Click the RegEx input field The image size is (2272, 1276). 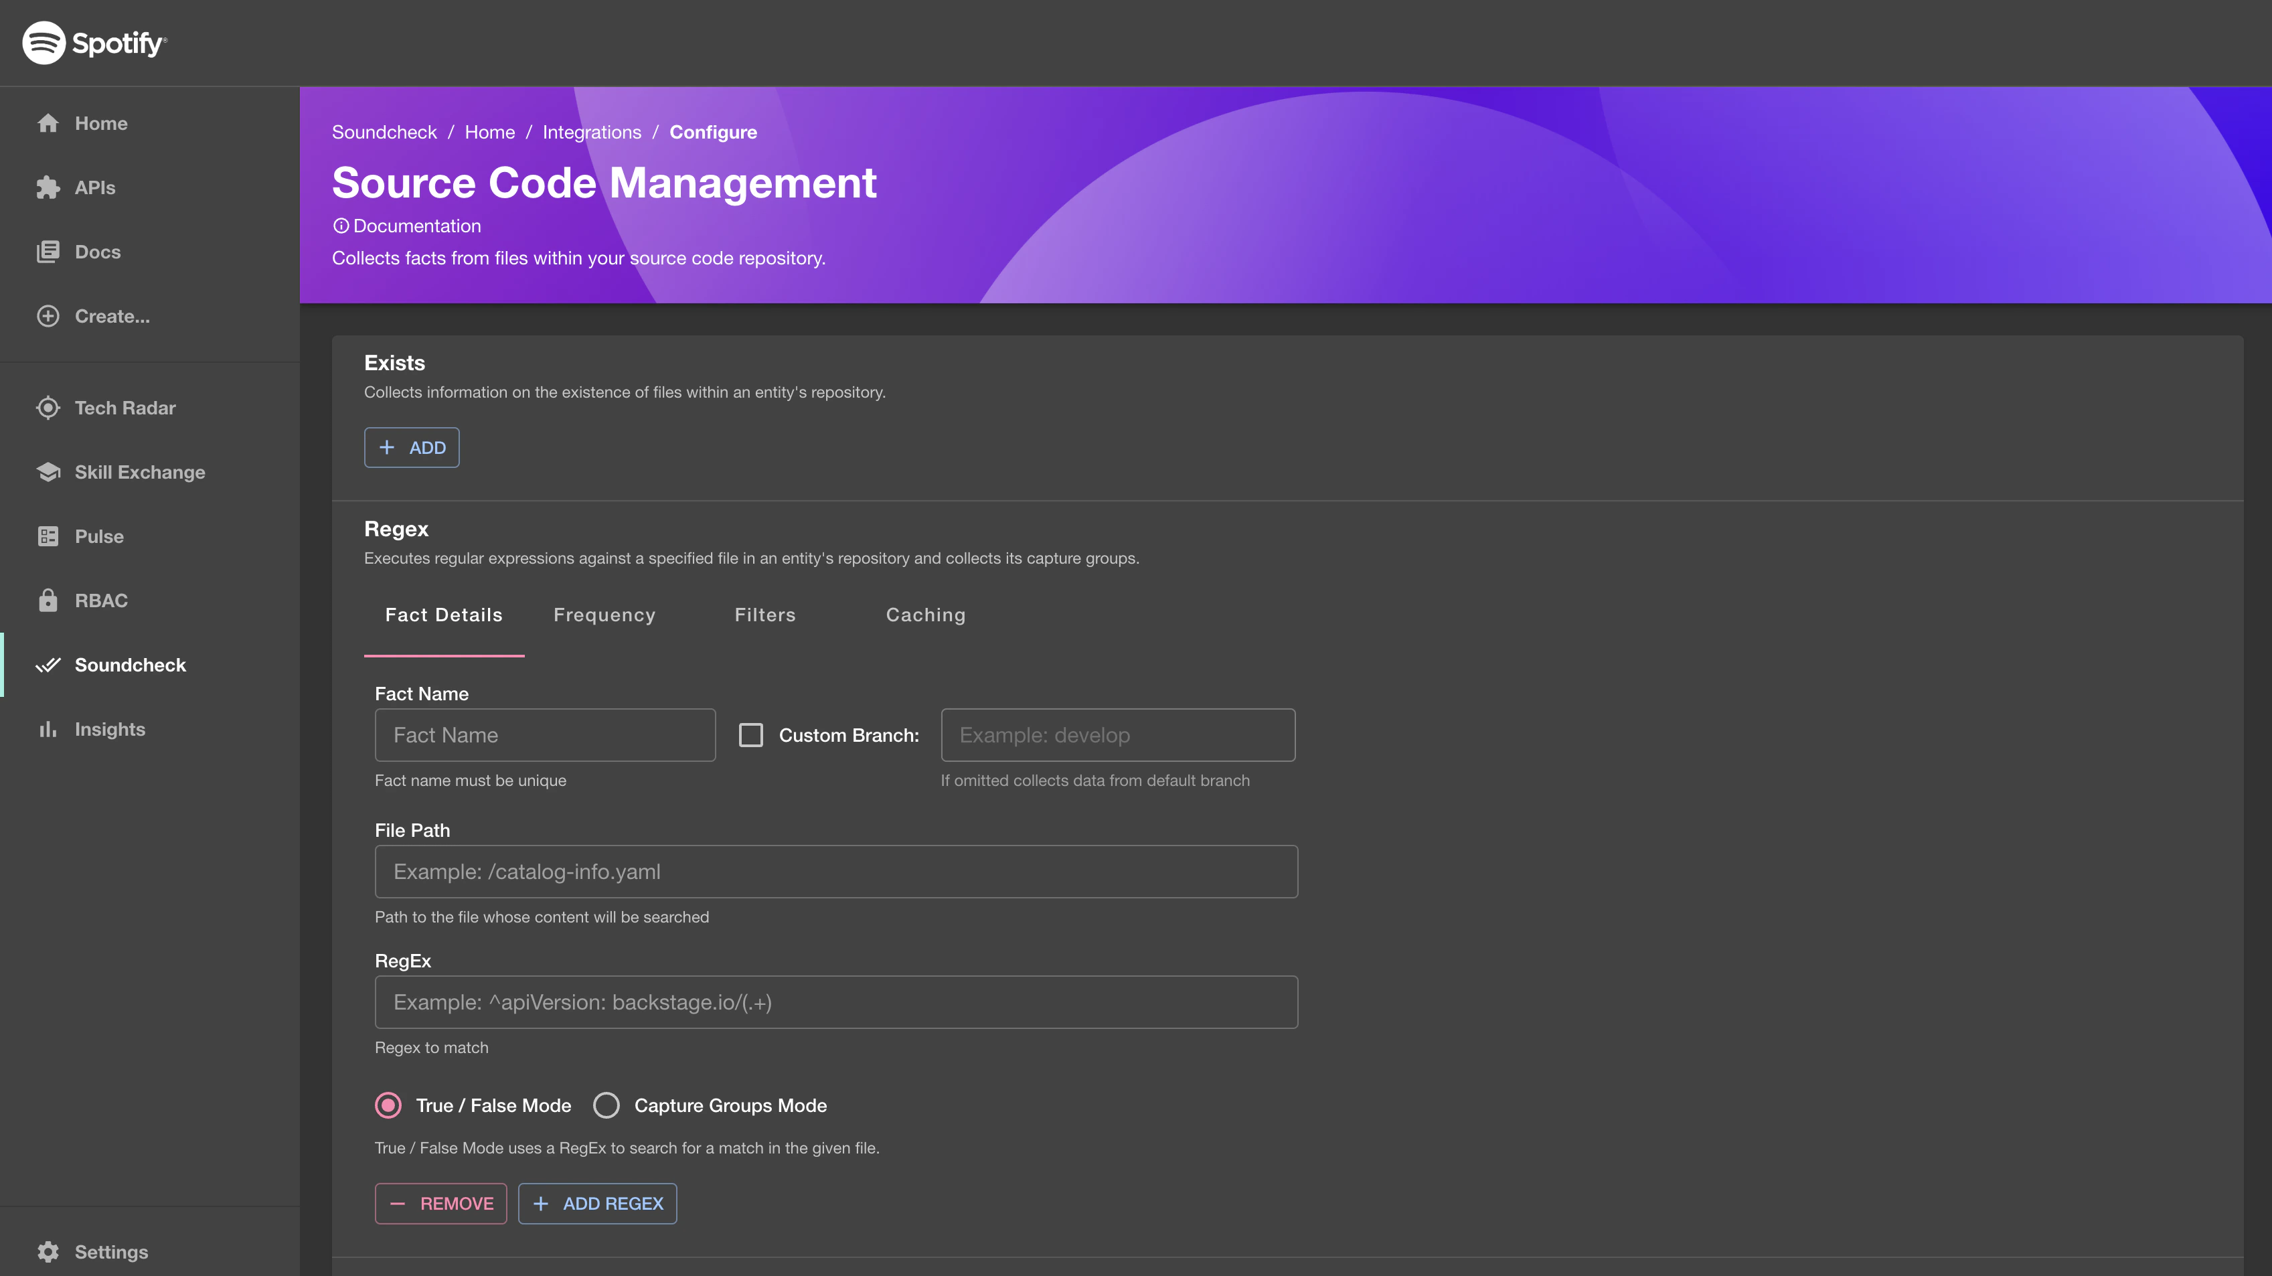[x=836, y=1003]
